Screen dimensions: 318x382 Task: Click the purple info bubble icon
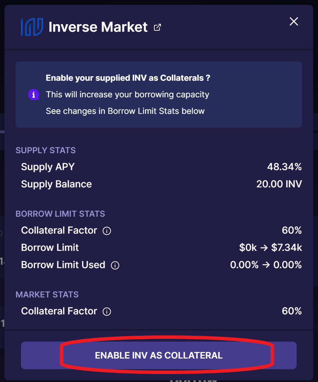pyautogui.click(x=33, y=95)
